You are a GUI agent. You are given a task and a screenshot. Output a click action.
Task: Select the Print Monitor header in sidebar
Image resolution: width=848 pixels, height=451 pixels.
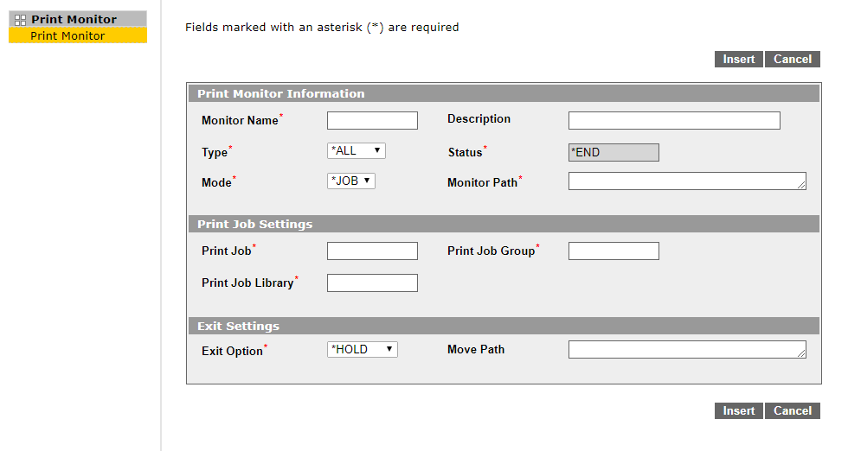74,19
